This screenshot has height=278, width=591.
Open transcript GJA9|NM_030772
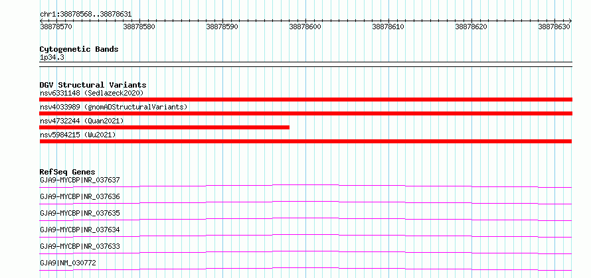(68, 263)
